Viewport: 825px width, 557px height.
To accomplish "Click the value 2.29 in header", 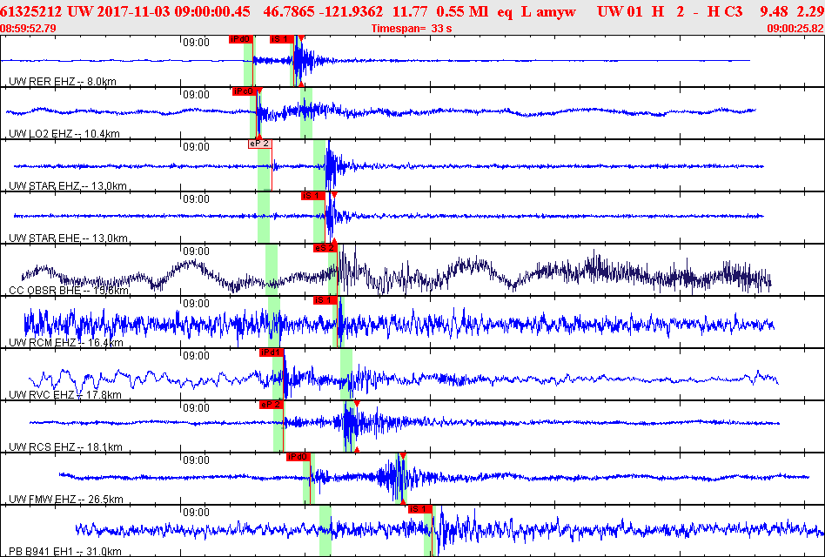I will coord(809,11).
